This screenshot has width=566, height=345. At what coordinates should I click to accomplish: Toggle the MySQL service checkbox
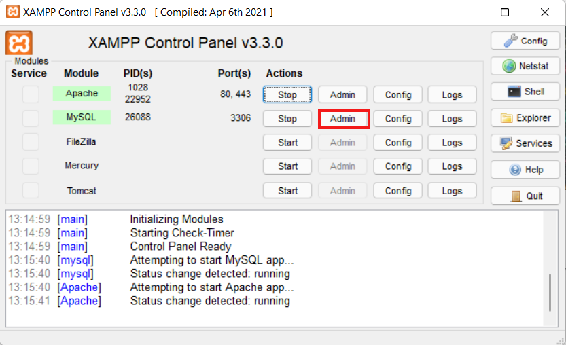[x=31, y=118]
